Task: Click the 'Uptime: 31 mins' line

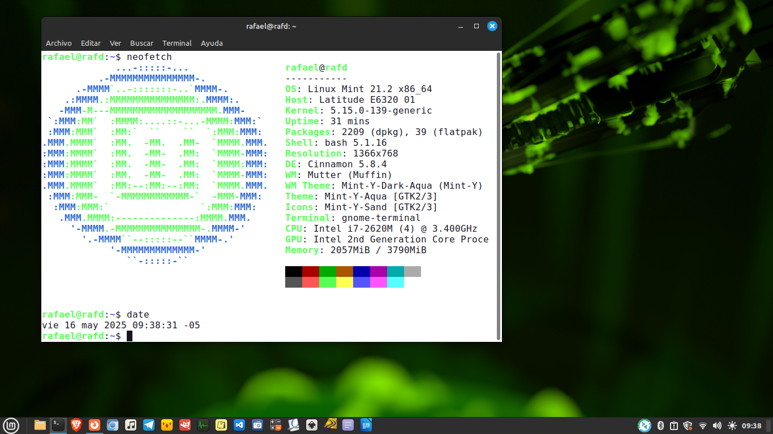Action: click(x=328, y=121)
